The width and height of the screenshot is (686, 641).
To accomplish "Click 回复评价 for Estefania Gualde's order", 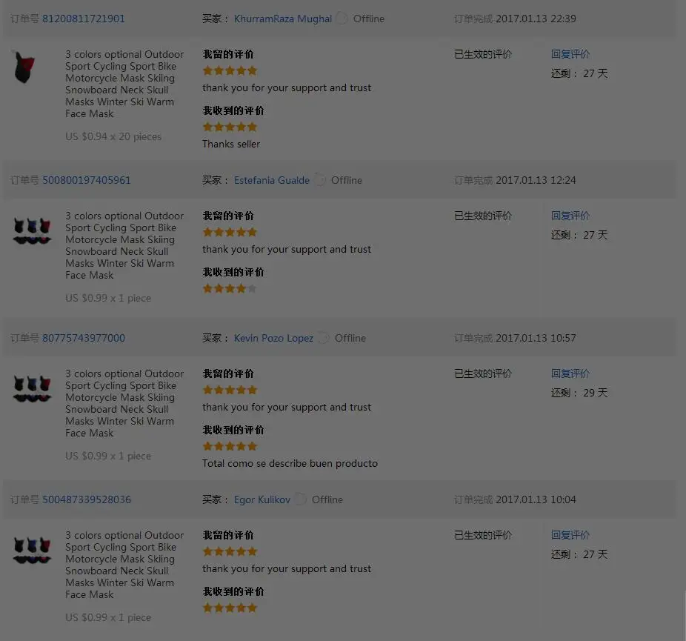I will click(570, 216).
